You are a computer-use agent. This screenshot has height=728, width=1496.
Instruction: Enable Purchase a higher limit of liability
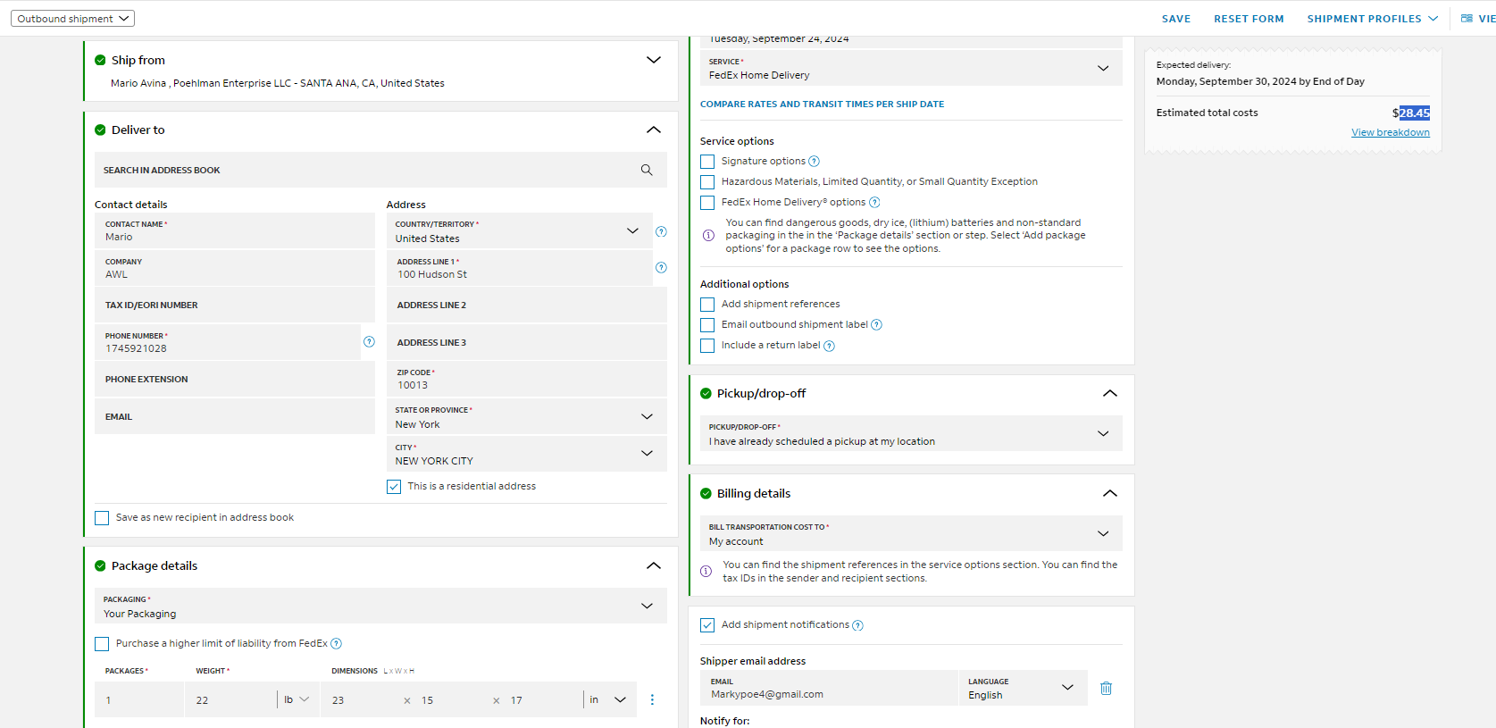[x=102, y=644]
